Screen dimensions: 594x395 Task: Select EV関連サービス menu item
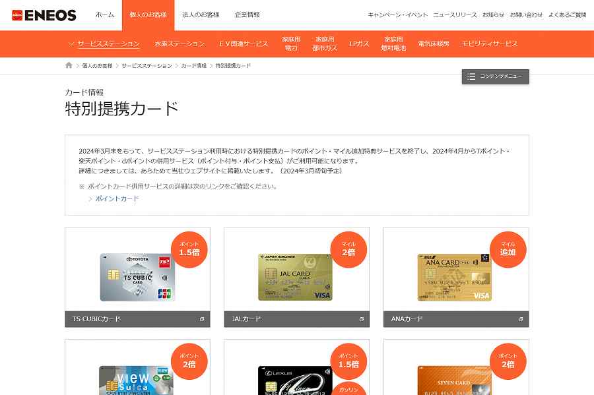pos(244,44)
